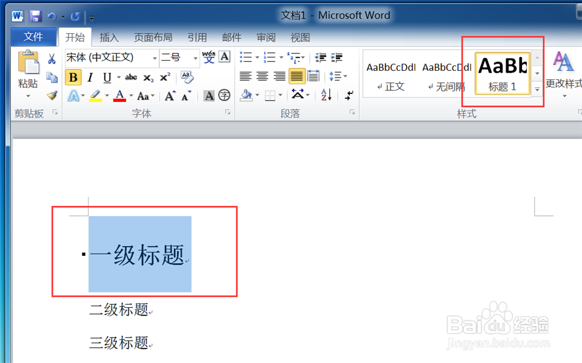Click the shading paint bucket icon
Screen dimensions: 582x363
pyautogui.click(x=246, y=95)
